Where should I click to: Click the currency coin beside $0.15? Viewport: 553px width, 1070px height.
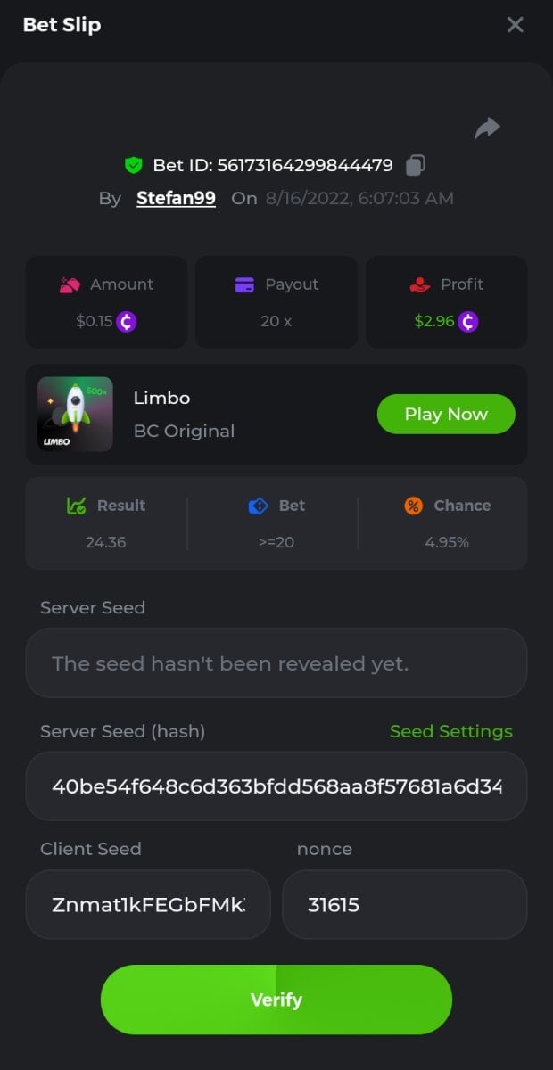click(x=127, y=321)
